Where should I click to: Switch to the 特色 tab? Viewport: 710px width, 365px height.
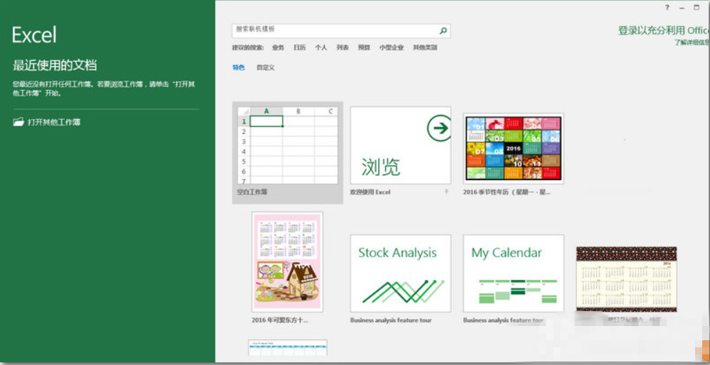238,67
